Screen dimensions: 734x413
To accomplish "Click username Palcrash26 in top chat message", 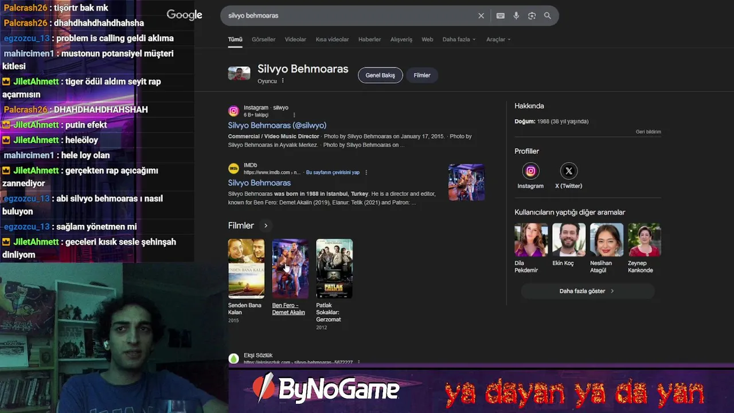I will [25, 8].
